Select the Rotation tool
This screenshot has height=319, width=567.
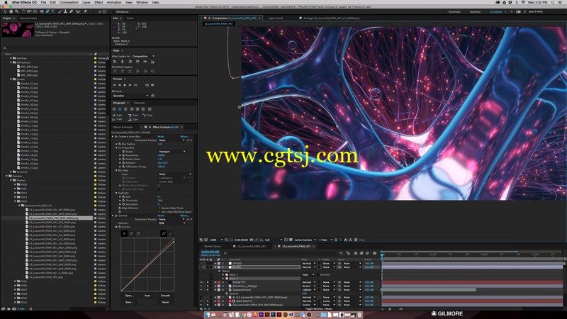(24, 11)
